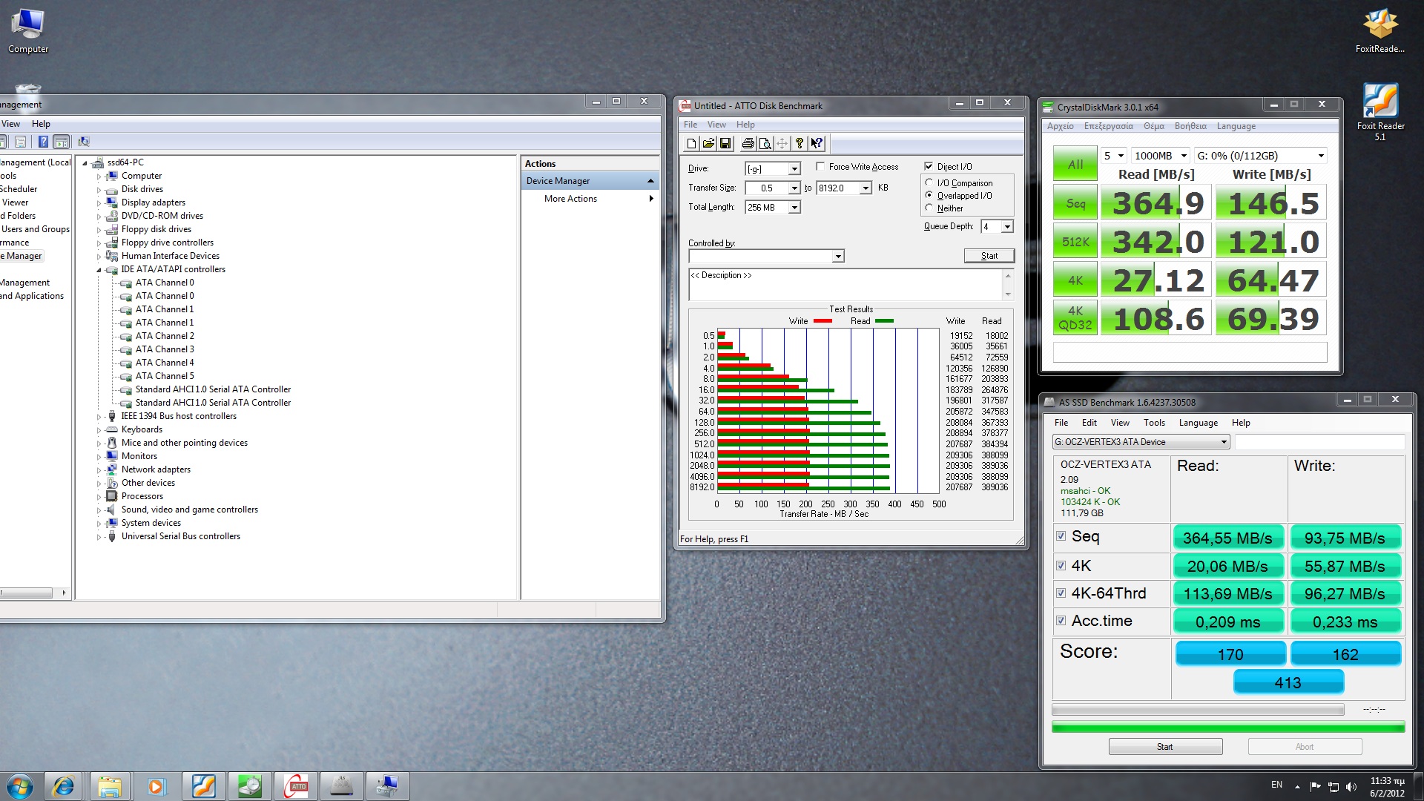Open the Computer desktop icon
The image size is (1424, 801).
point(28,31)
